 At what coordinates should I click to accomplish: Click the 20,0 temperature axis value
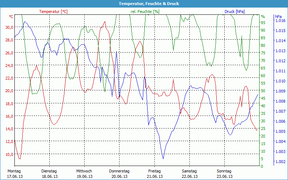click(9, 91)
